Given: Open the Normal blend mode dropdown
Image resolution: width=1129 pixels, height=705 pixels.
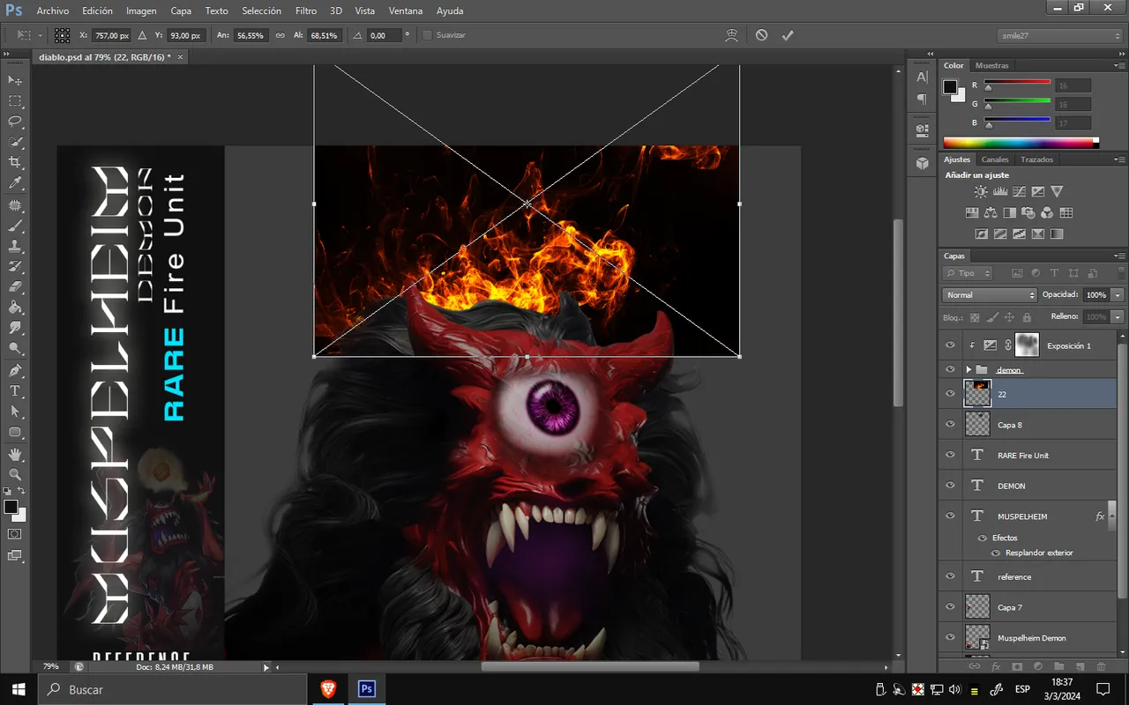Looking at the screenshot, I should pyautogui.click(x=990, y=295).
